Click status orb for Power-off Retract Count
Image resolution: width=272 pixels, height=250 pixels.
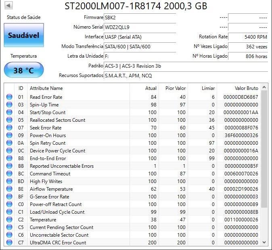click(9, 204)
